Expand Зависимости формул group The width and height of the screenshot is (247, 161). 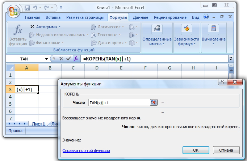187,38
